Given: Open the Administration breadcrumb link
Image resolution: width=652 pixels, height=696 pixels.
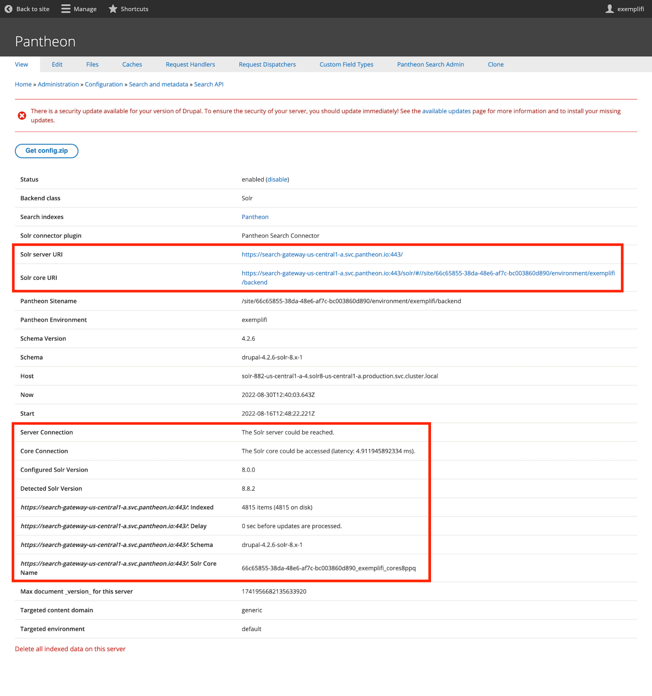Looking at the screenshot, I should 58,84.
